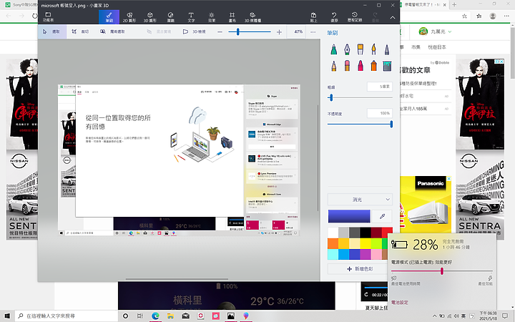Click the 新增色彩 add color button

pyautogui.click(x=360, y=269)
